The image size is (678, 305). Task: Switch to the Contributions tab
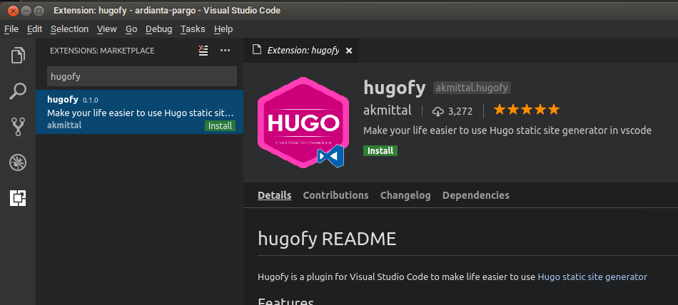(x=335, y=195)
